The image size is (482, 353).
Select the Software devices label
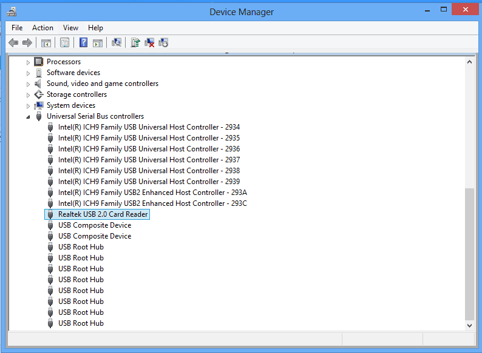pos(73,73)
